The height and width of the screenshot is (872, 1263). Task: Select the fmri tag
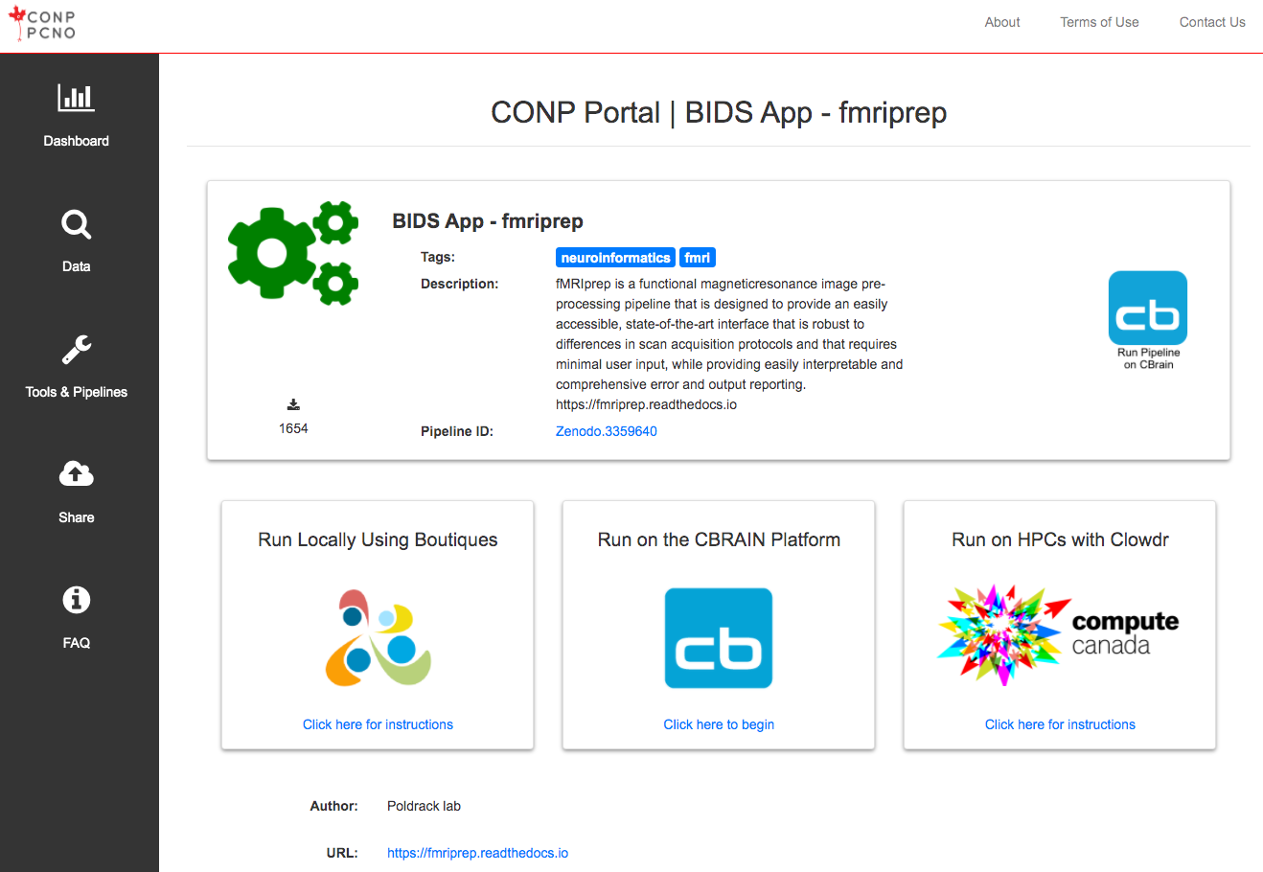[698, 257]
